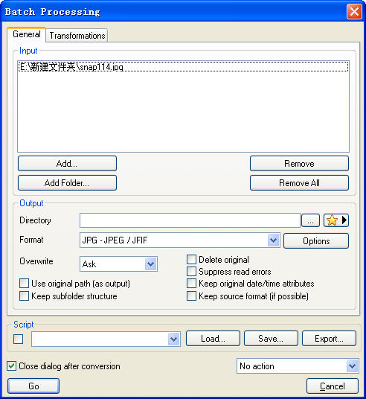Enable the Delete original checkbox

[x=191, y=260]
